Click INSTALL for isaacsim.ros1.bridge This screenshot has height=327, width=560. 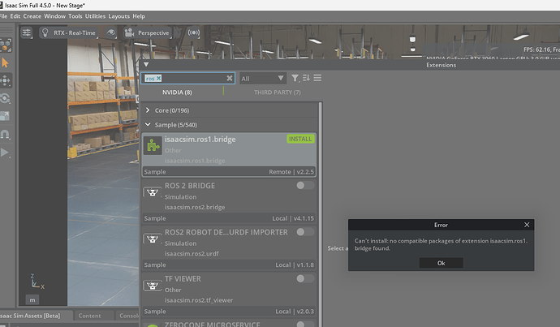[300, 139]
